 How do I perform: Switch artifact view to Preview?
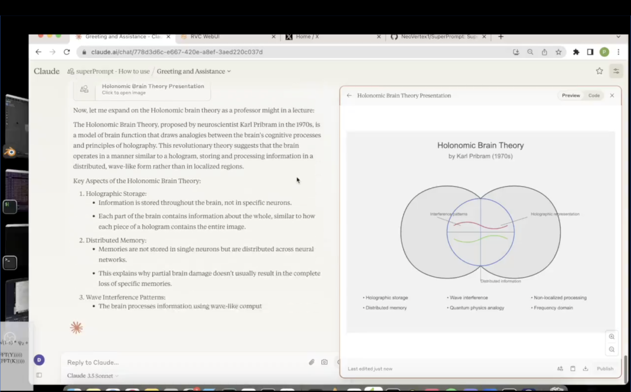(x=571, y=95)
